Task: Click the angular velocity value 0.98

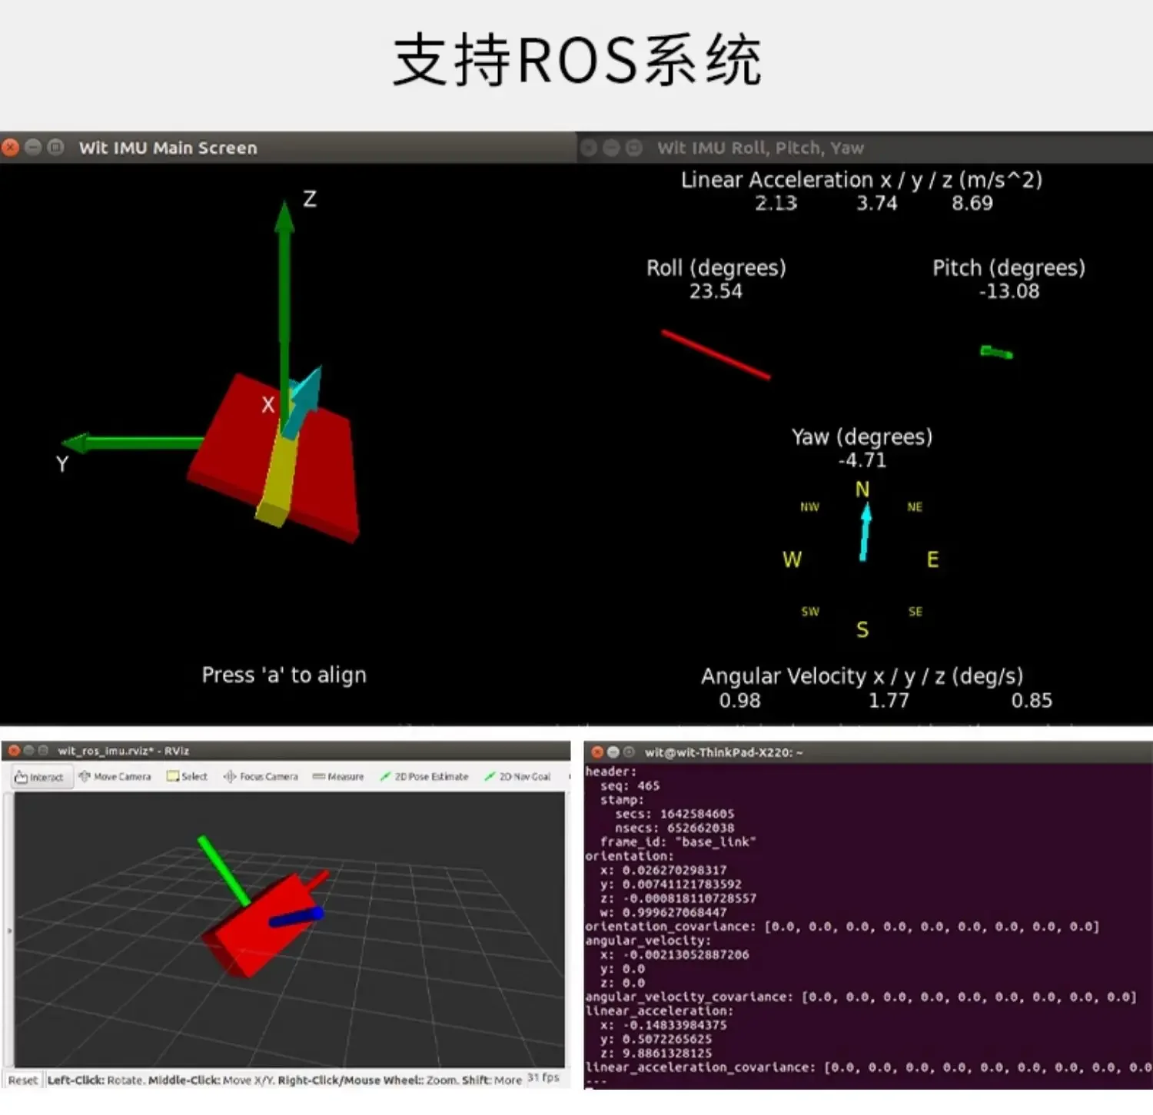Action: tap(739, 701)
